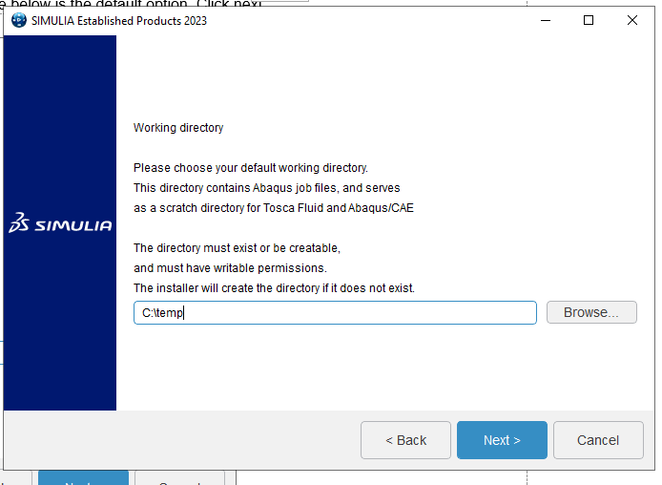Click the window title 'SIMULIA Established Products 2023'
The image size is (662, 485).
point(119,21)
